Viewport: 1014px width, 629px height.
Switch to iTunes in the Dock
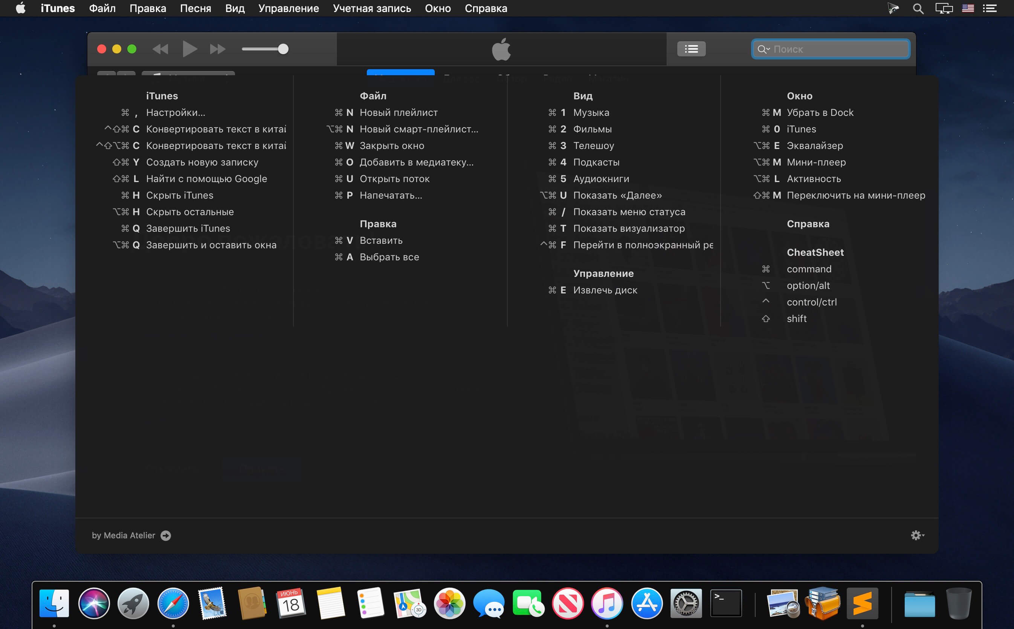click(x=607, y=603)
